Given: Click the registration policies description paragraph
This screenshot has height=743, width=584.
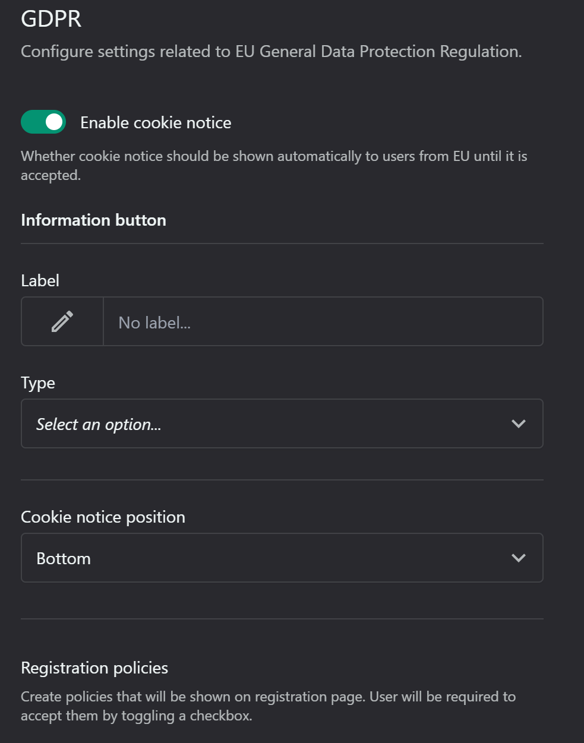Looking at the screenshot, I should point(268,706).
